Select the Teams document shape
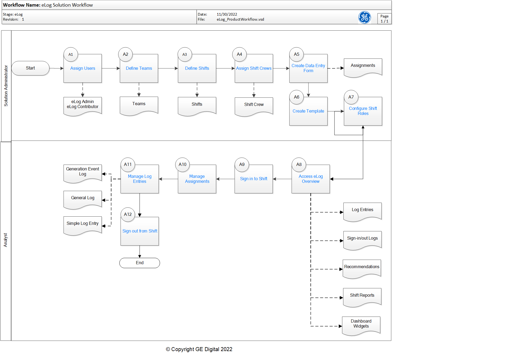Viewport: 506px width, 354px height. tap(139, 106)
